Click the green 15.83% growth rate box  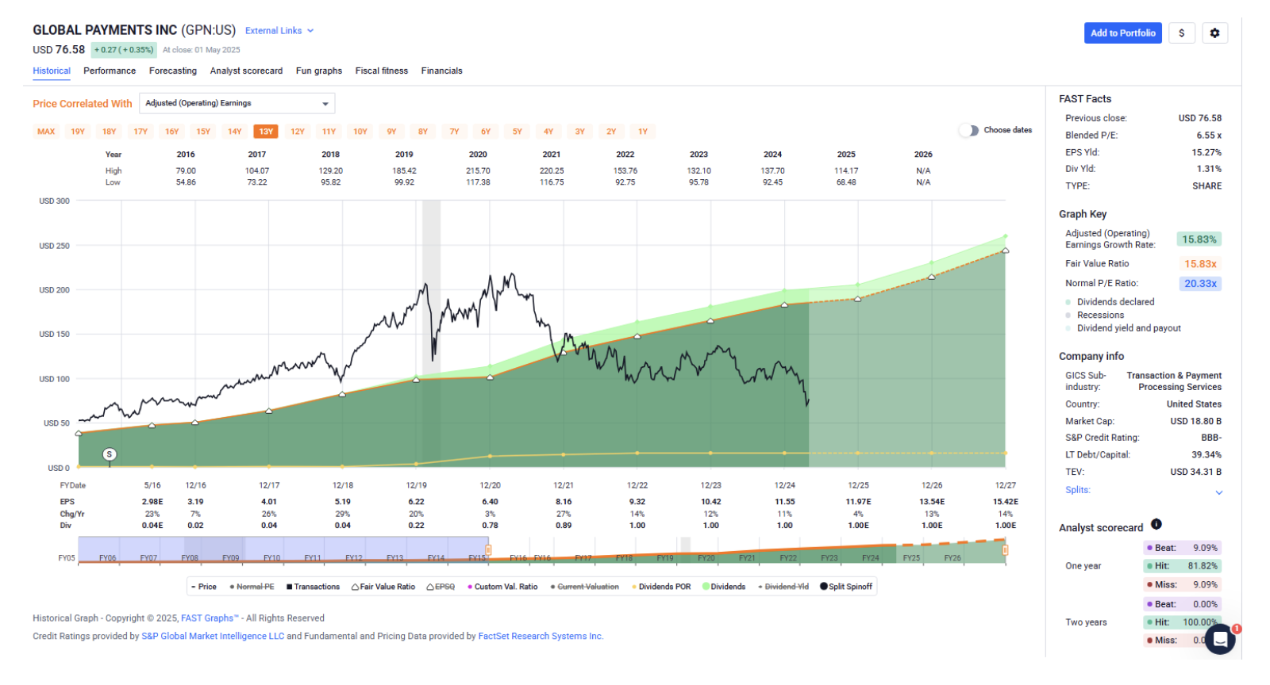tap(1199, 239)
